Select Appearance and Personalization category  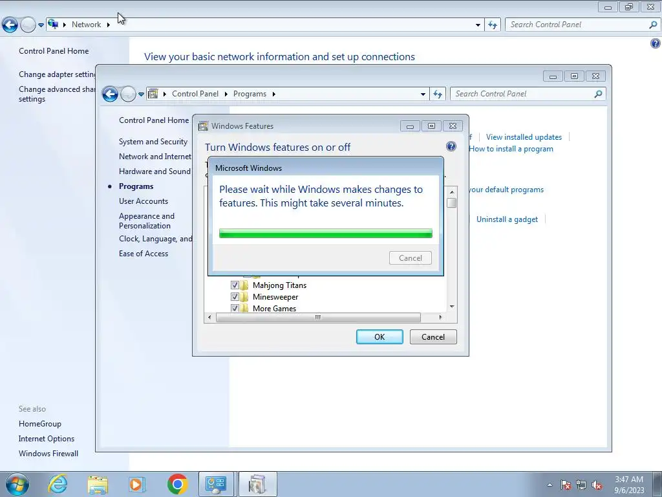click(x=147, y=221)
